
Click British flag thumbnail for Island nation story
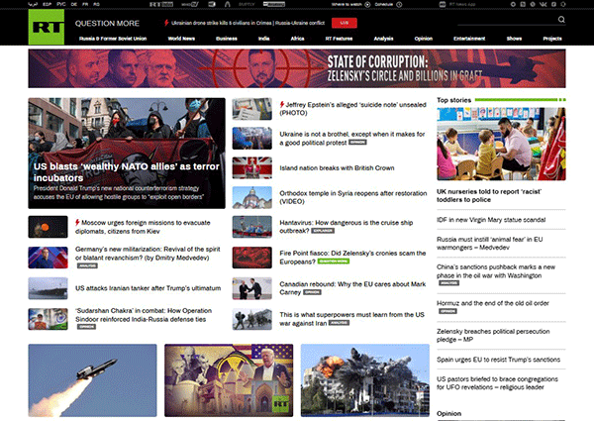click(x=251, y=167)
